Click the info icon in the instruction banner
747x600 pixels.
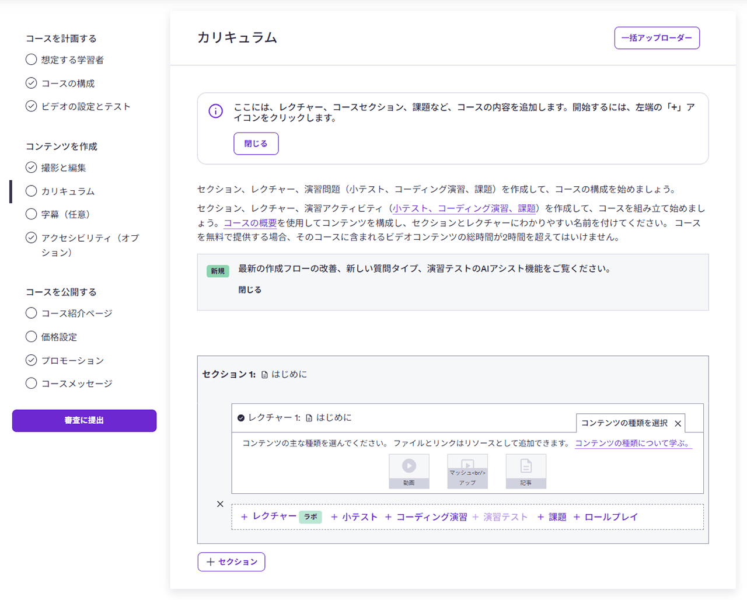point(216,111)
